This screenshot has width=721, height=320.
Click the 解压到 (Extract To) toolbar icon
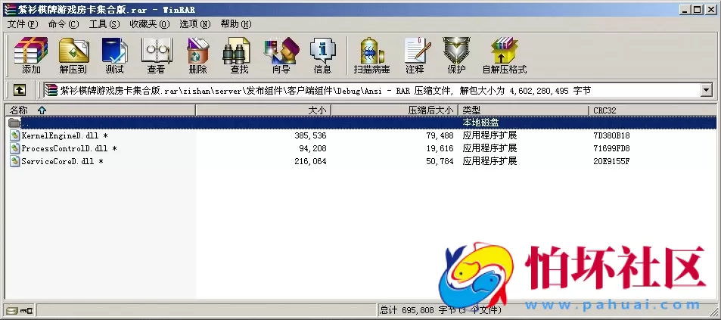point(73,51)
